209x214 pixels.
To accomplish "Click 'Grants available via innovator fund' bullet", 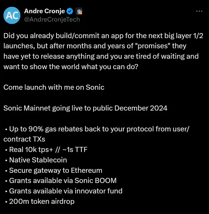I will [64, 191].
